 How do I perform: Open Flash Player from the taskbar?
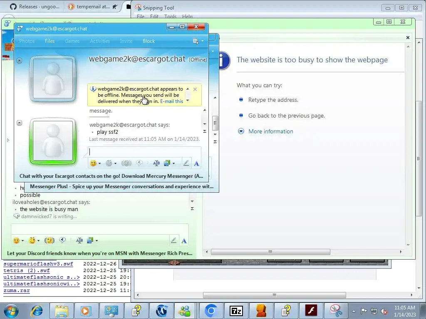click(311, 311)
